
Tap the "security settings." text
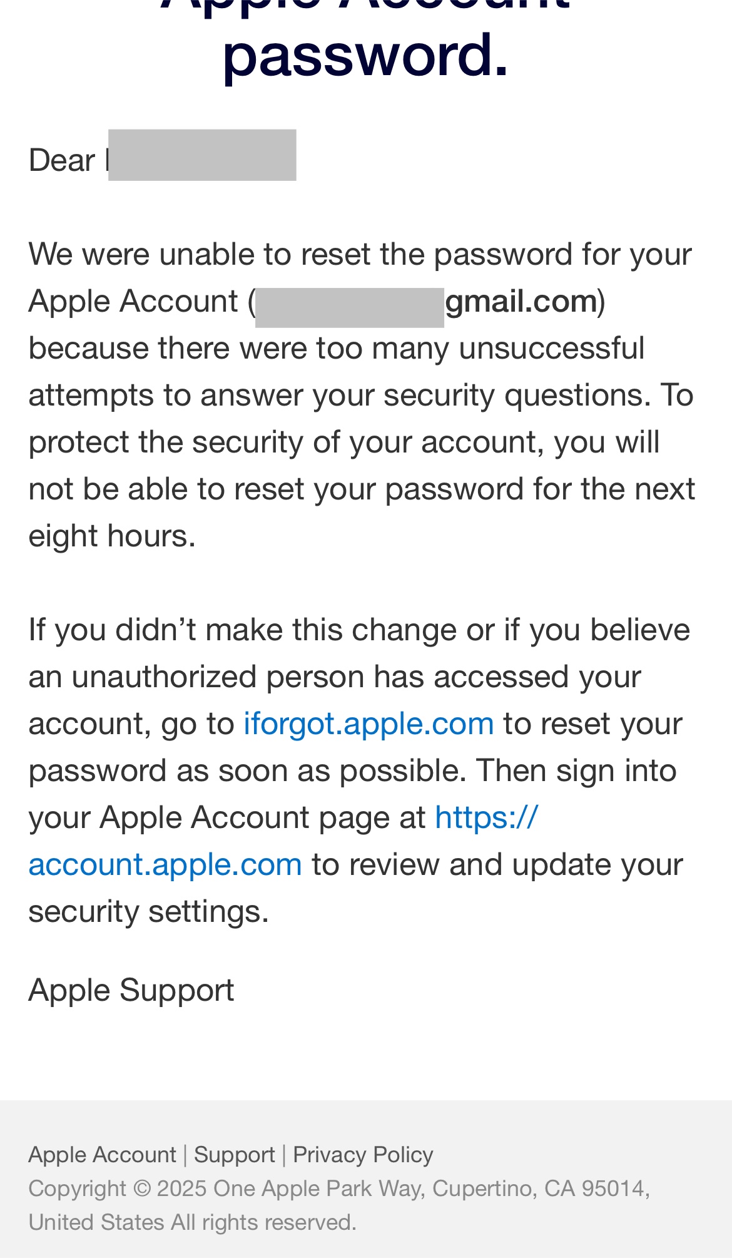click(x=149, y=912)
